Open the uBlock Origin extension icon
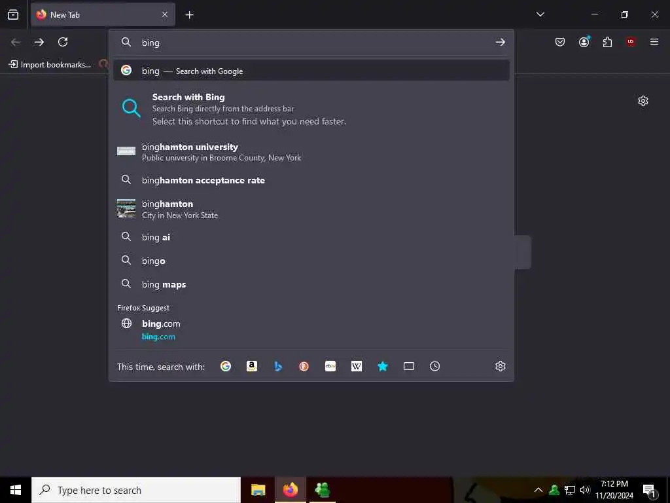This screenshot has width=670, height=503. click(x=631, y=42)
